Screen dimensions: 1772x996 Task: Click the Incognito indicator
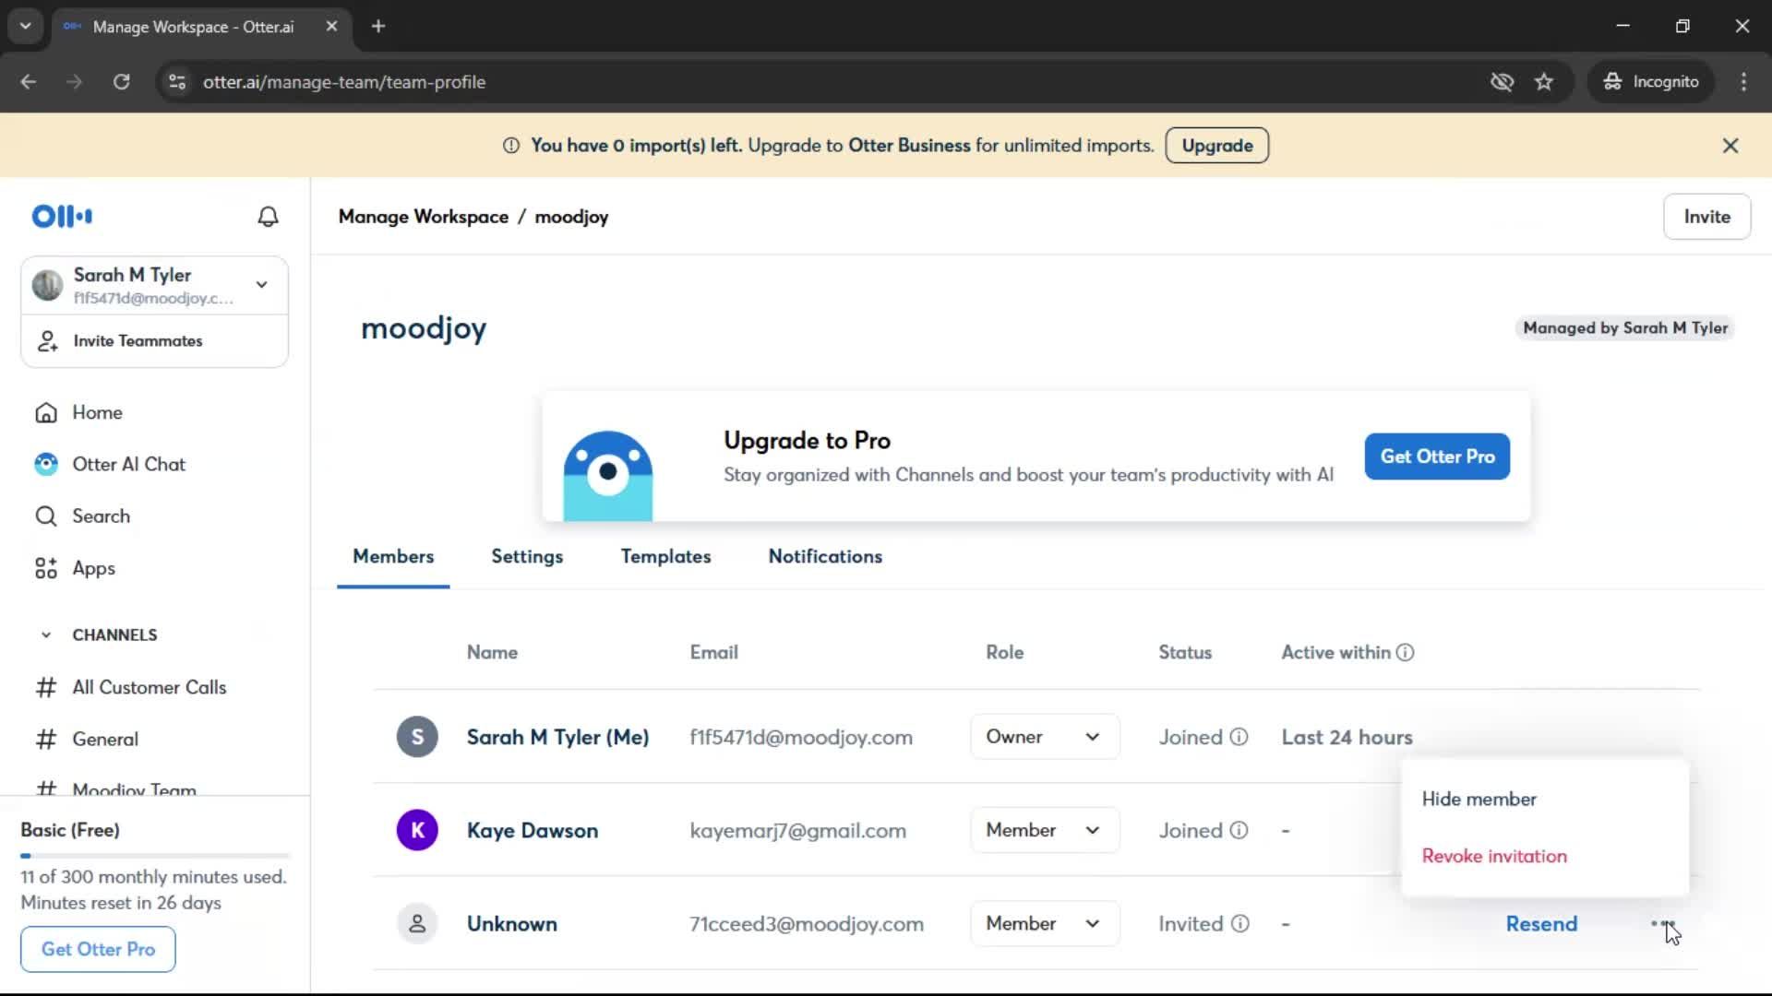[x=1651, y=82]
